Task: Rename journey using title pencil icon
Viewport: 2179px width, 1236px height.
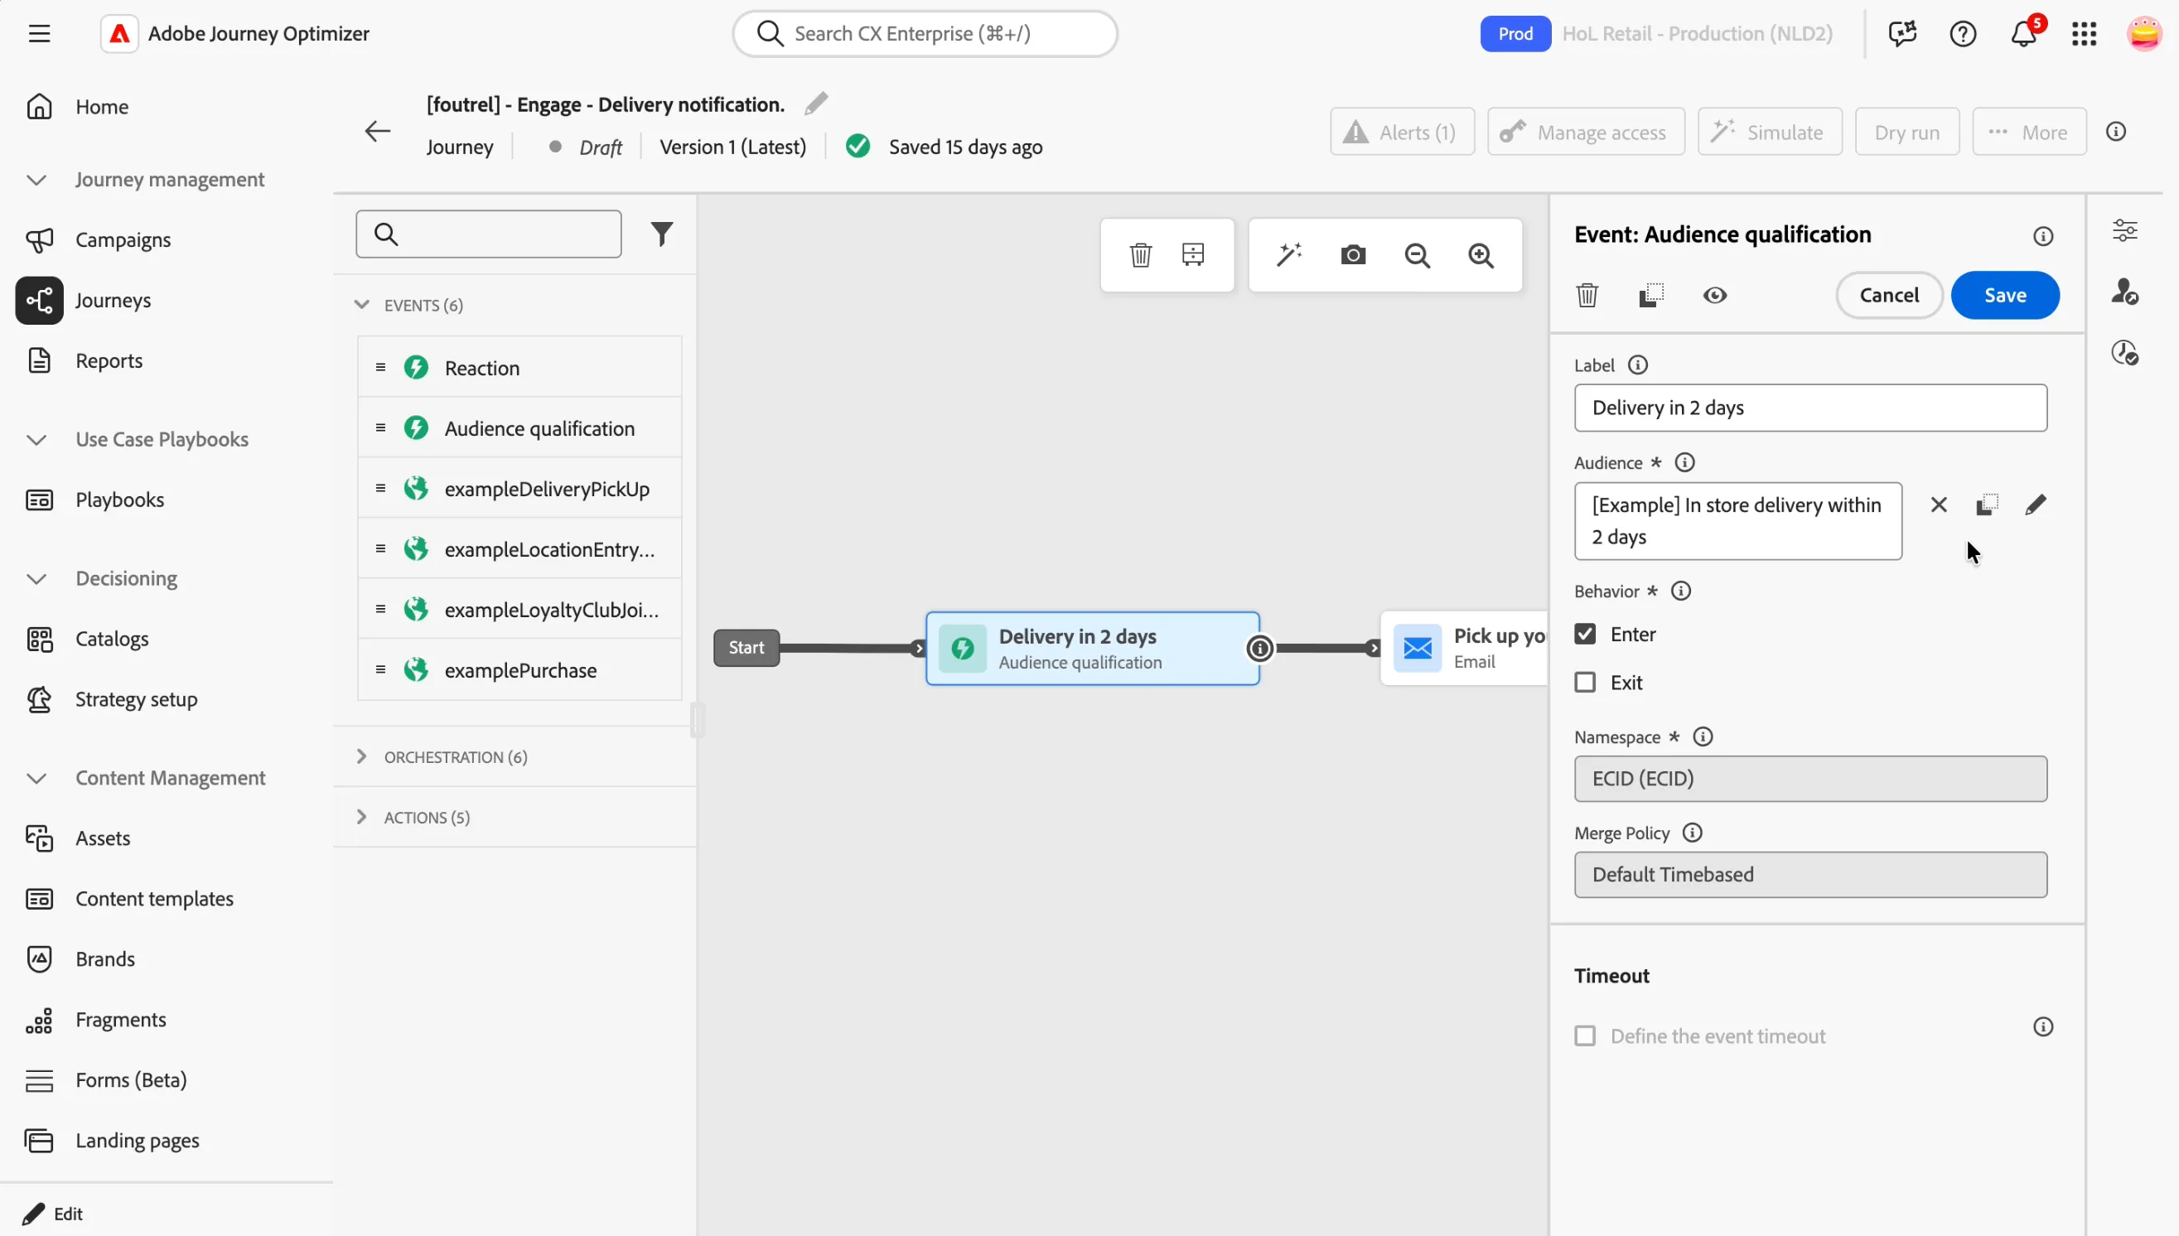Action: [816, 104]
